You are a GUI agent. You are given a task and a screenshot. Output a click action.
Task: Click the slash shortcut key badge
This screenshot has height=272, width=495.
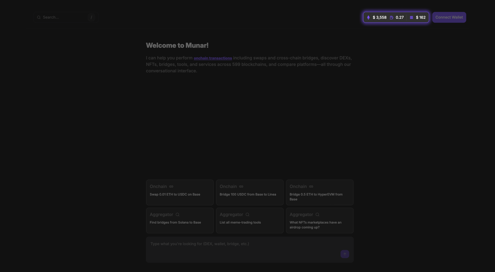pyautogui.click(x=91, y=17)
